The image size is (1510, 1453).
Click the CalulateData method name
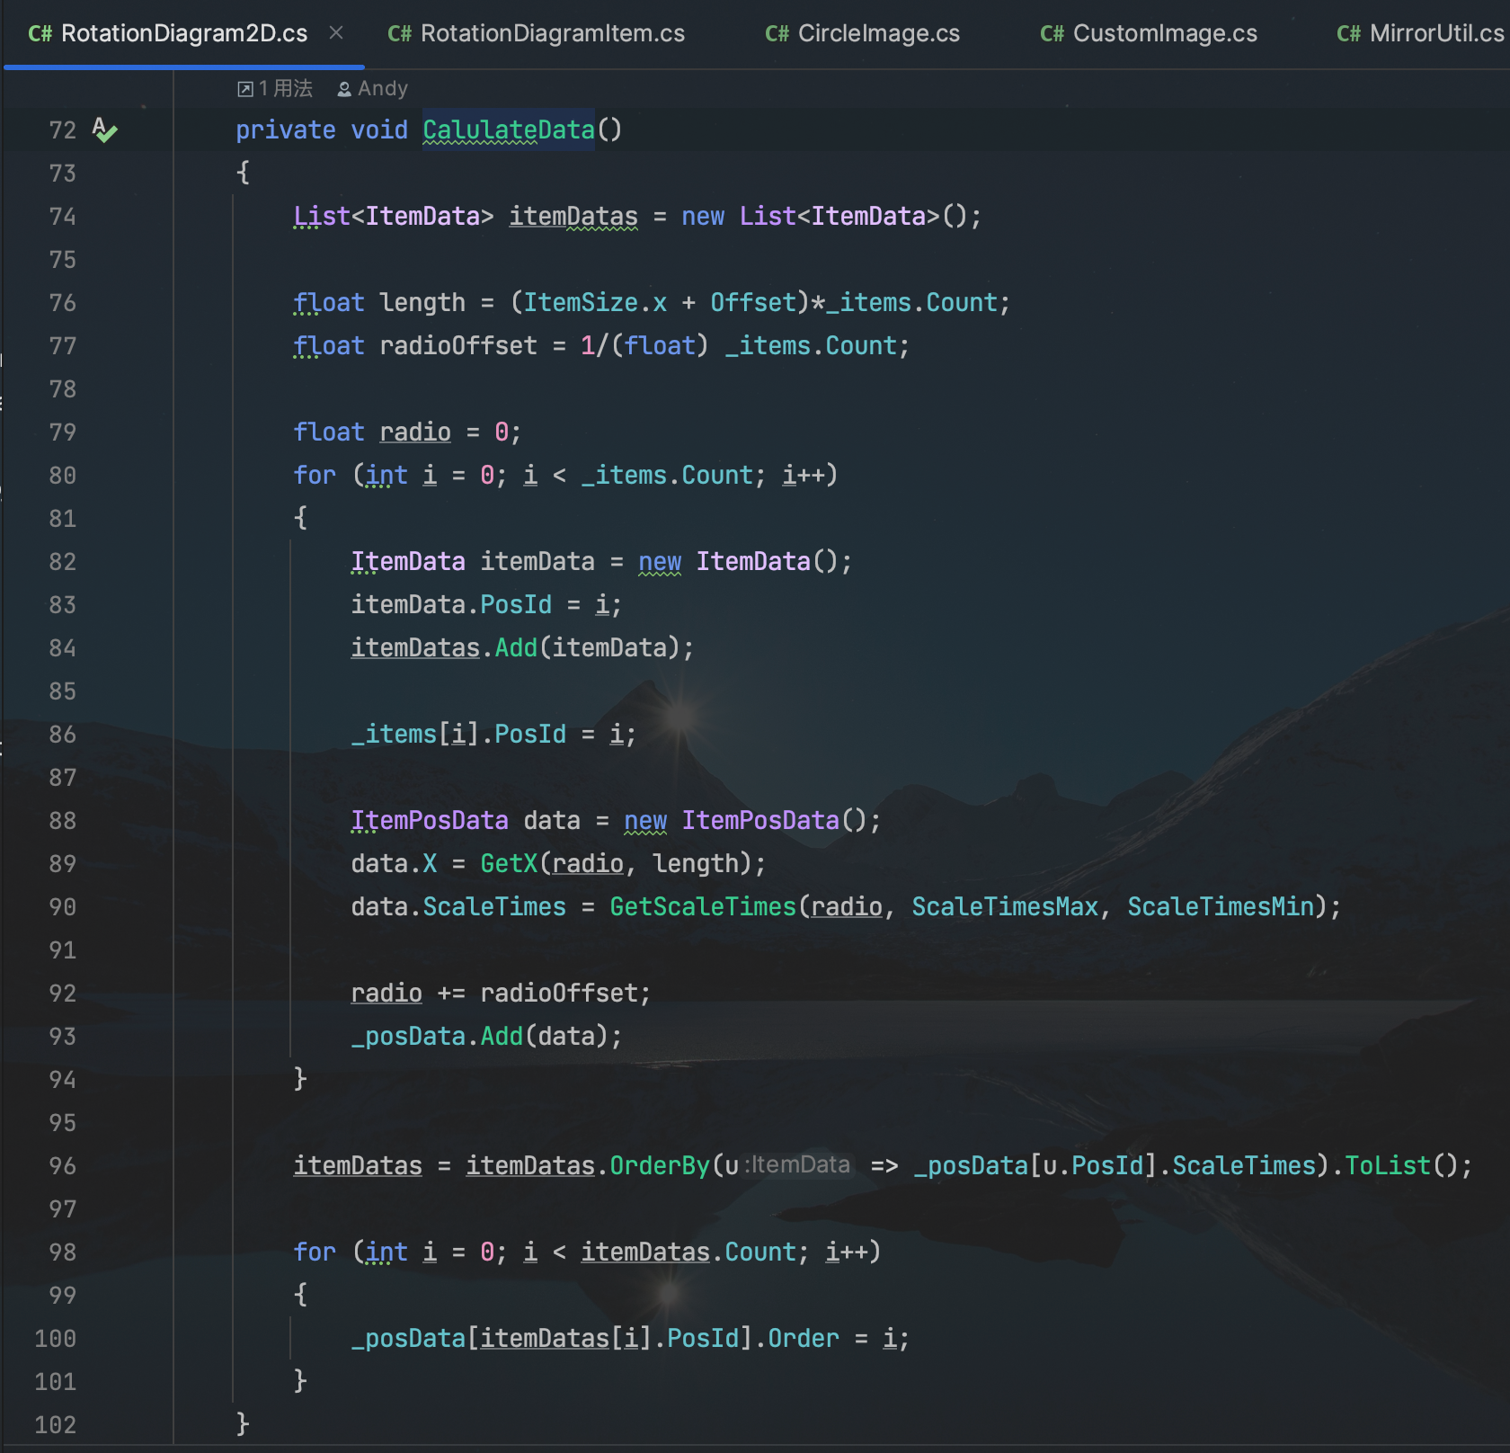[x=509, y=130]
